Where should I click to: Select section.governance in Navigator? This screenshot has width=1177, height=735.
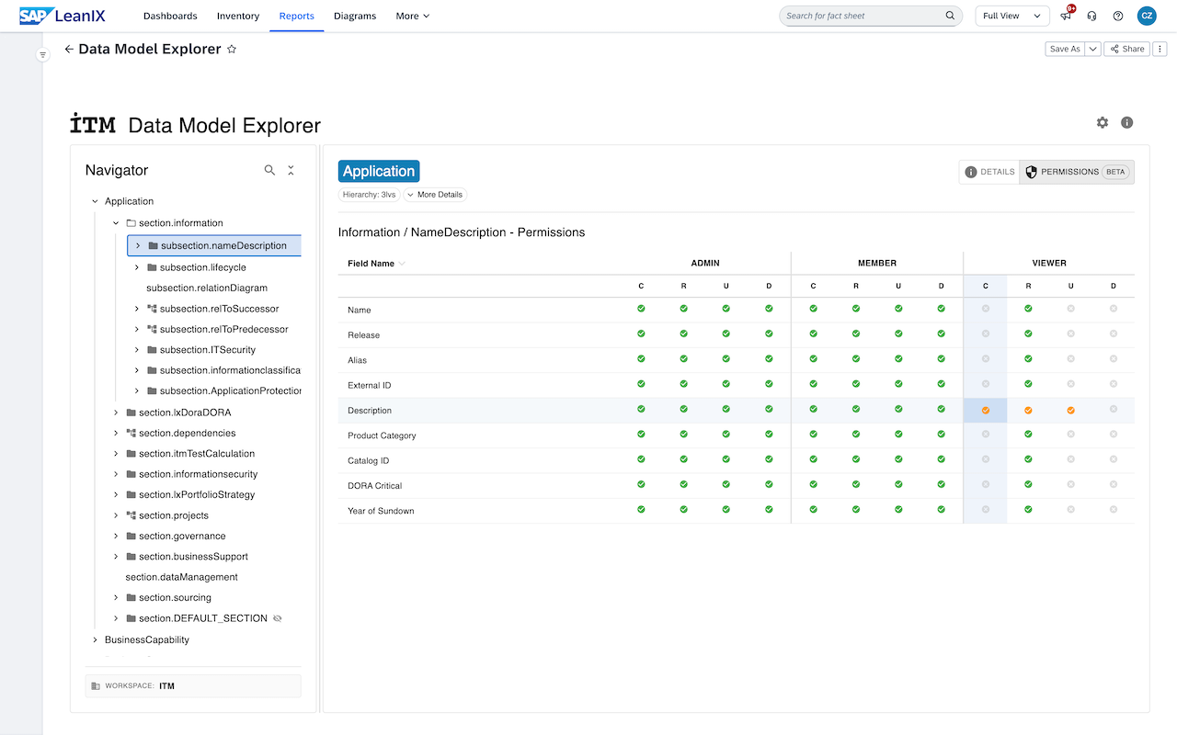pyautogui.click(x=182, y=536)
